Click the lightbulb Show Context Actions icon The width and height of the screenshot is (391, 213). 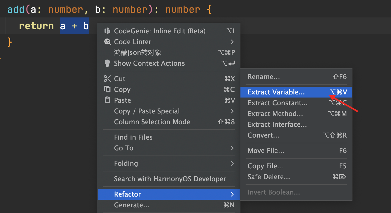107,63
